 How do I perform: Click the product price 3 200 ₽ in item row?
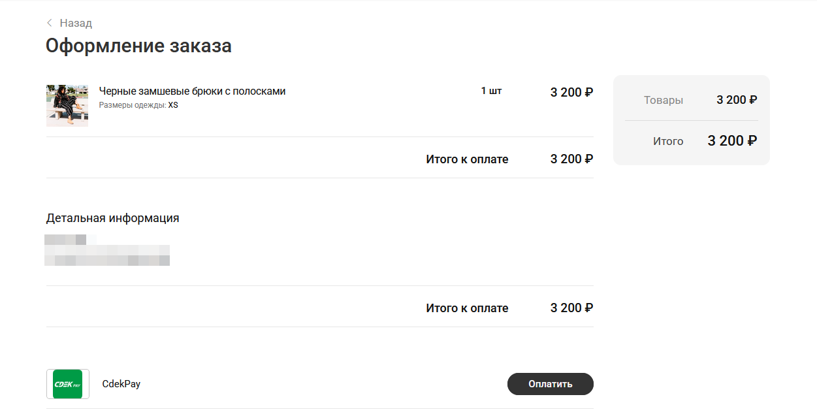[571, 92]
